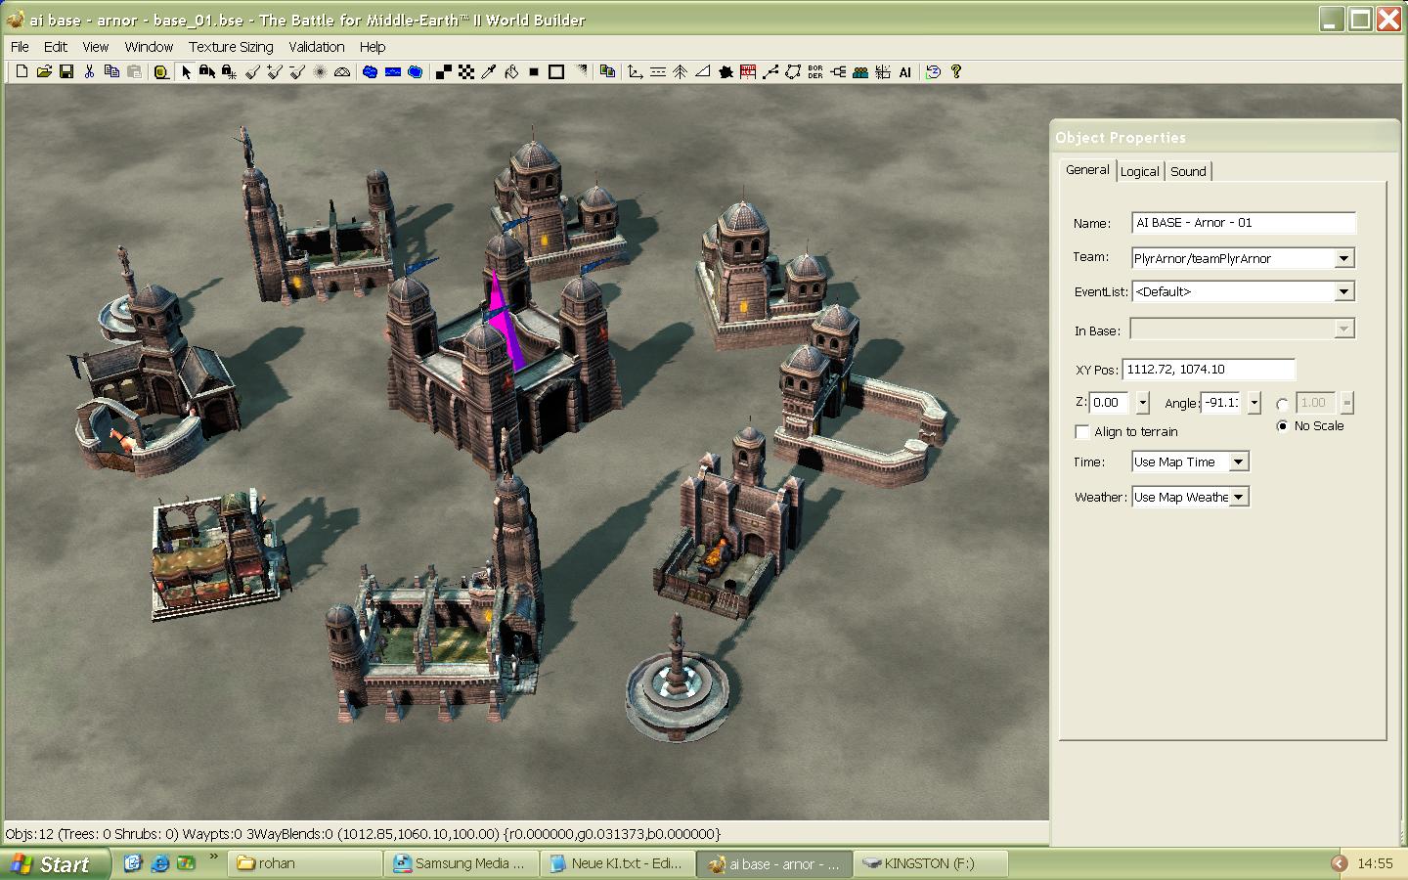Screen dimensions: 1408x880
Task: Select the triangle ramp tool
Action: [702, 71]
